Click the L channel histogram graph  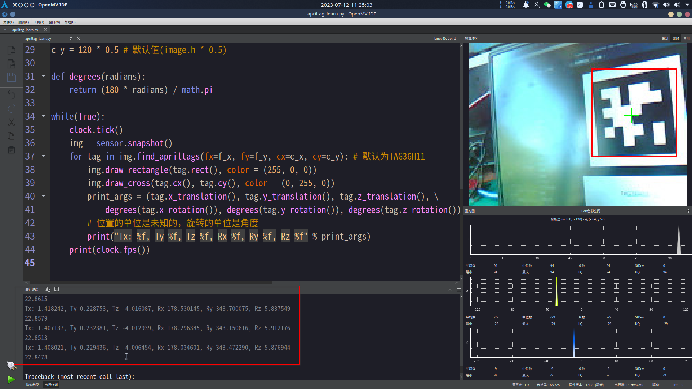click(581, 240)
